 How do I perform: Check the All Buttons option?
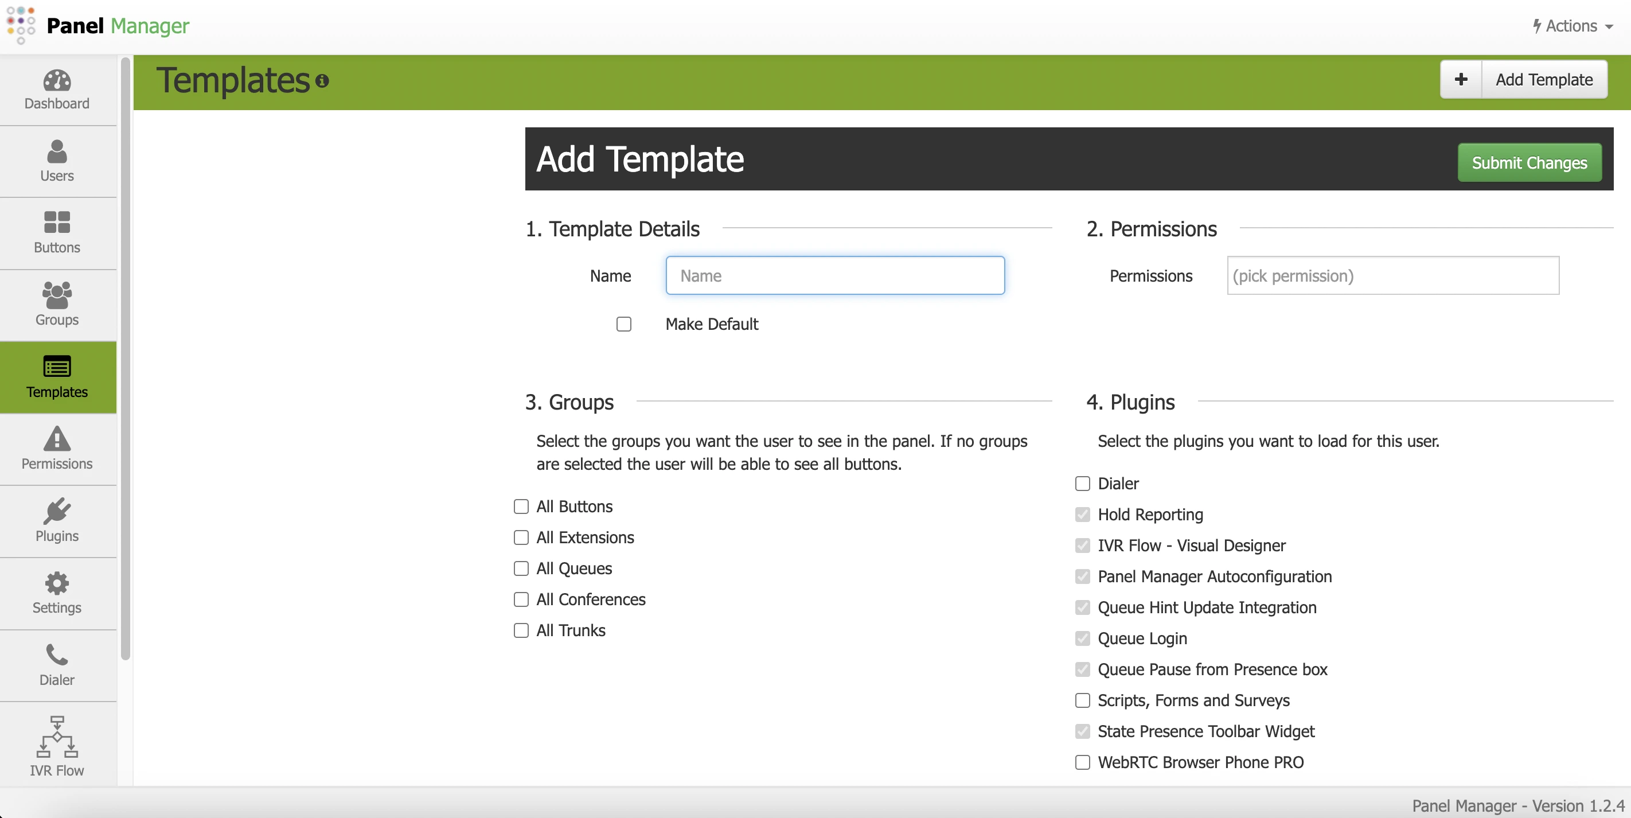click(521, 507)
